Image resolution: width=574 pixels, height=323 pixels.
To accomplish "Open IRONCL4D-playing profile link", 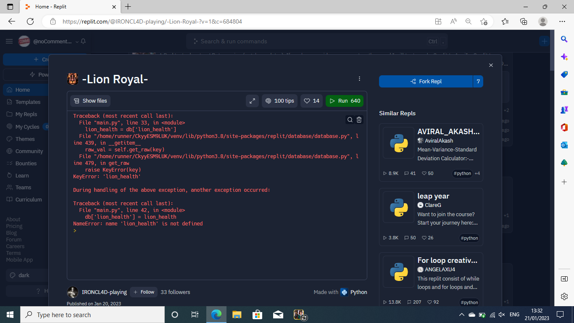I will pos(104,292).
